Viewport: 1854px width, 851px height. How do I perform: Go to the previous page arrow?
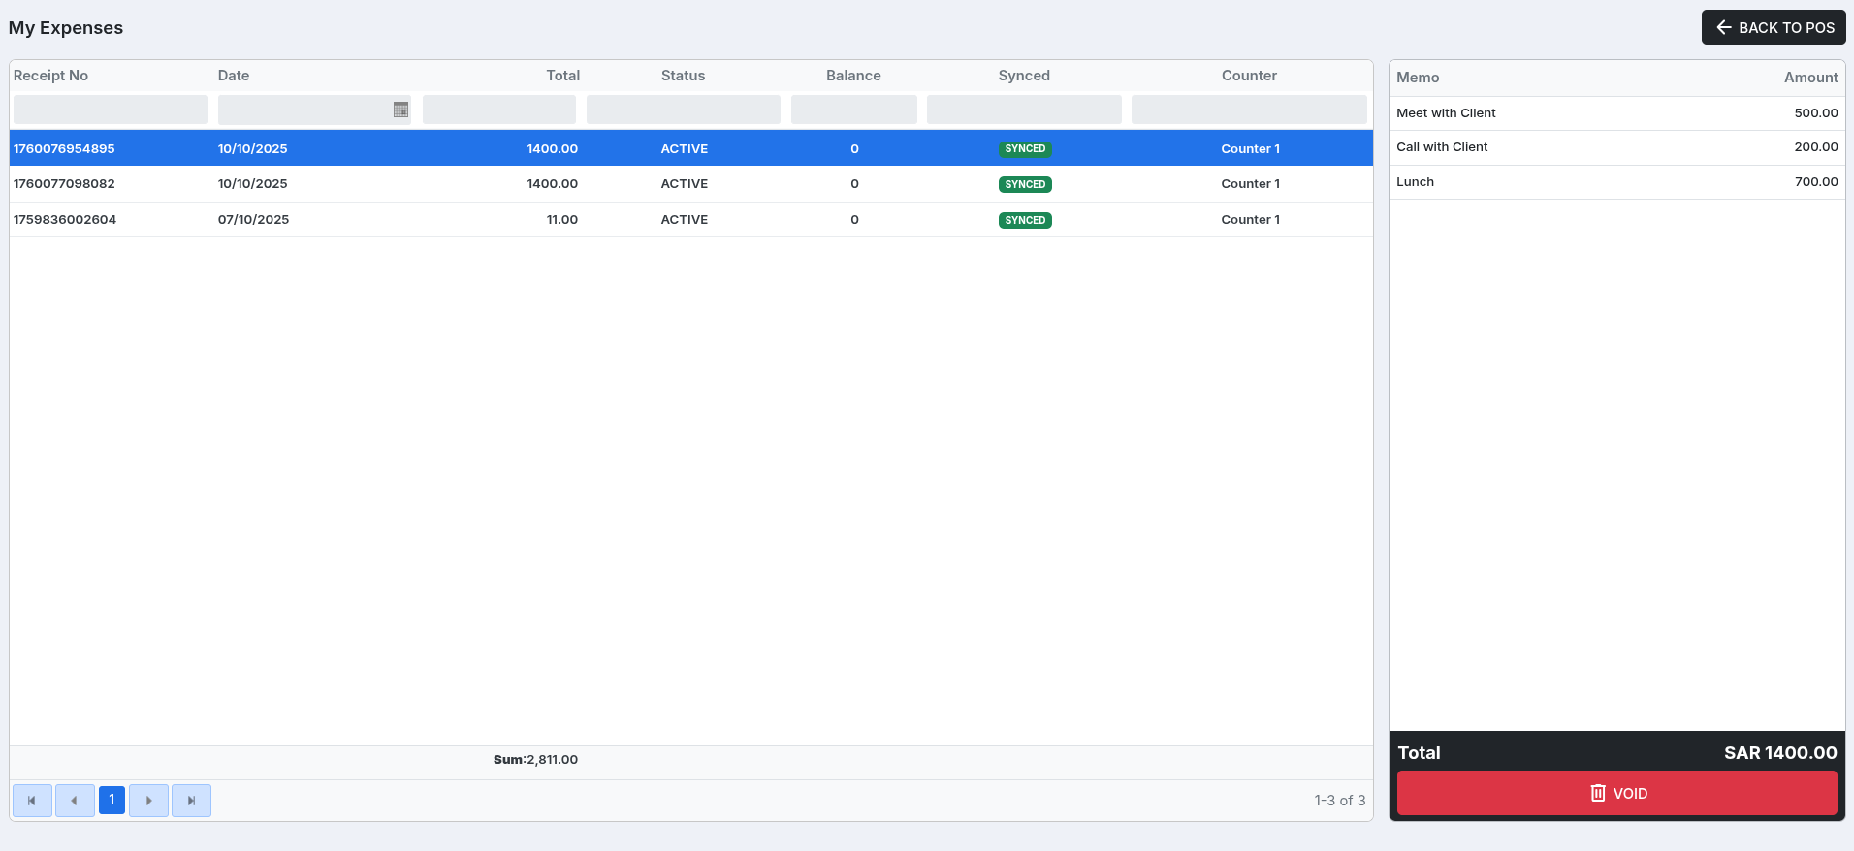(75, 801)
